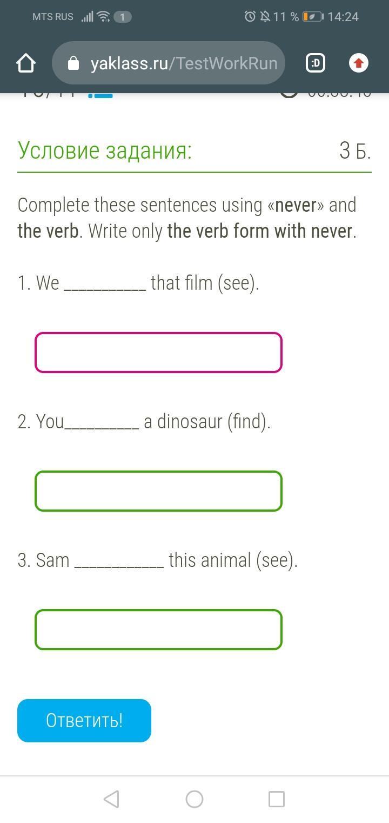Tap the muted bell status icon
Image resolution: width=389 pixels, height=823 pixels.
[265, 17]
